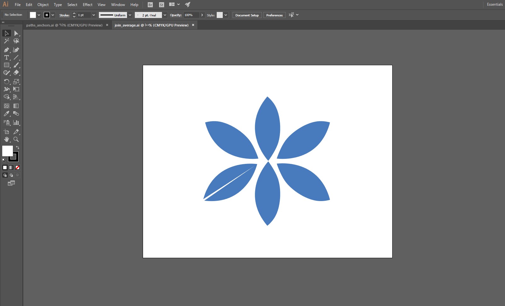Activate the Zoom magnifier tool
The width and height of the screenshot is (505, 306).
pos(16,139)
